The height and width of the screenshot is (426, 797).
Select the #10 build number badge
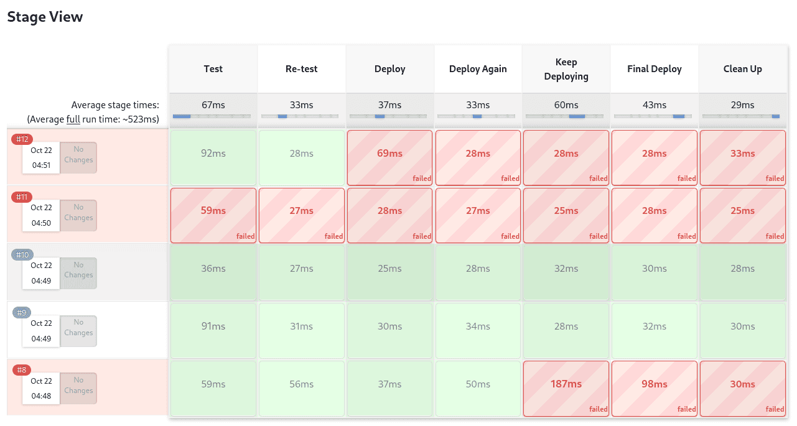click(x=21, y=254)
